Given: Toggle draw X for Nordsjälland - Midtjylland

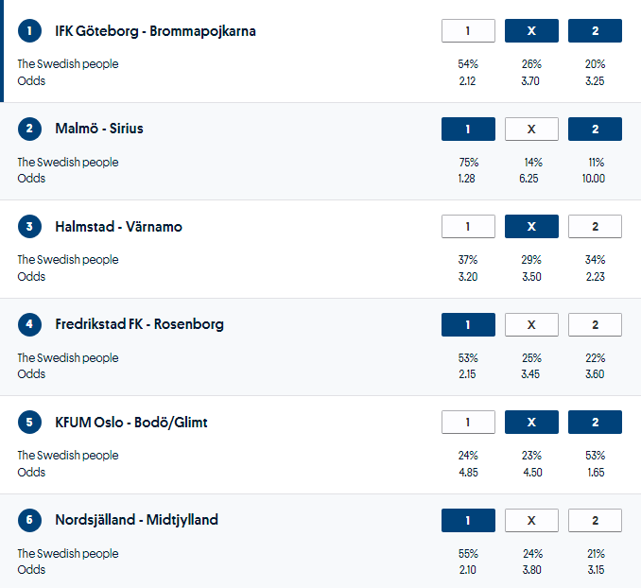Looking at the screenshot, I should (x=531, y=520).
